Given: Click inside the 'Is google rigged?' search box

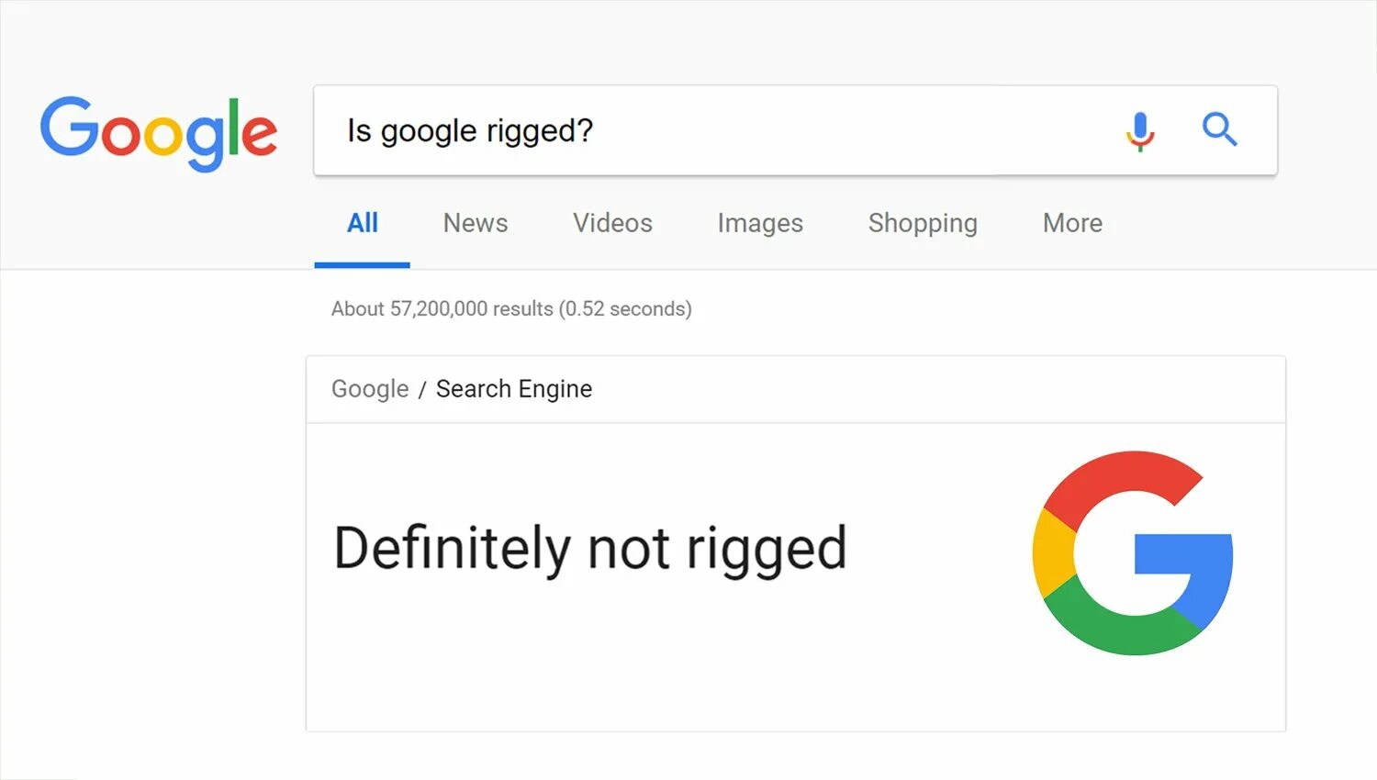Looking at the screenshot, I should (470, 131).
